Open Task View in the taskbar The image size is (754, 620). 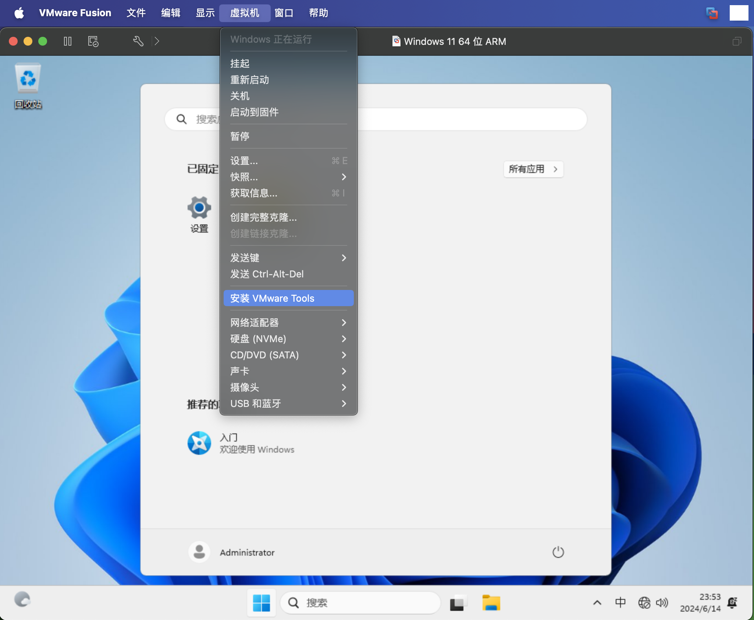point(458,603)
